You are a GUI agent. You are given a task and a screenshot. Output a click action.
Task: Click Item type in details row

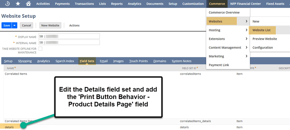click(x=239, y=127)
